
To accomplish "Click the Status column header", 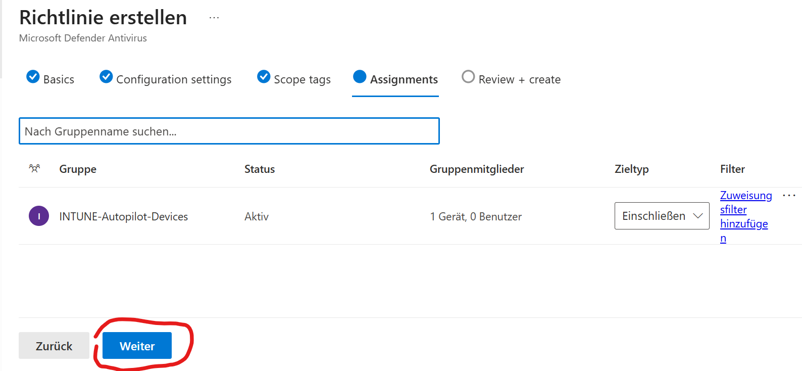I will 260,169.
